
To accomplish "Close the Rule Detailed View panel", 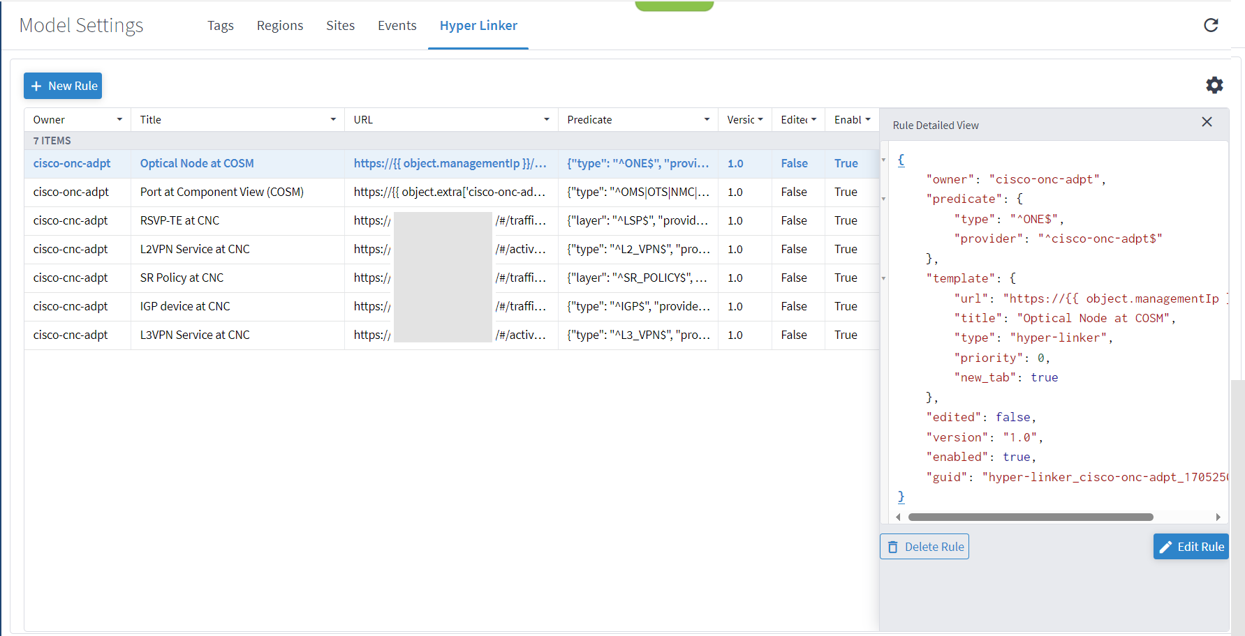I will [1207, 122].
